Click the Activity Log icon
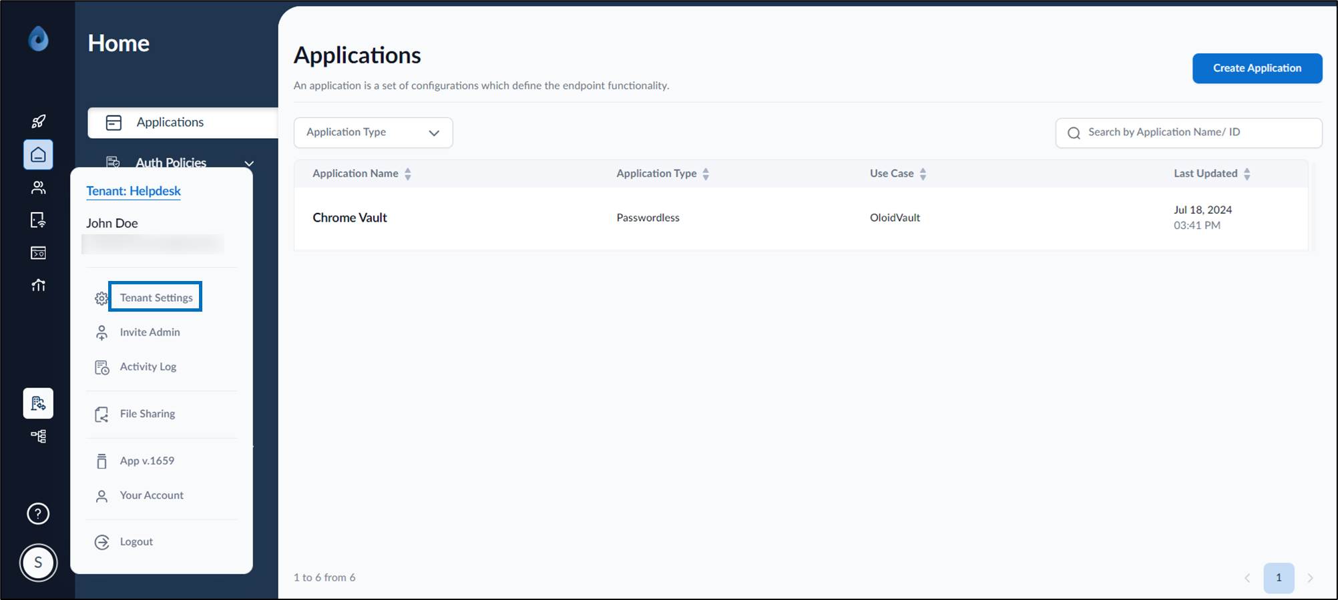The width and height of the screenshot is (1338, 600). [x=101, y=367]
